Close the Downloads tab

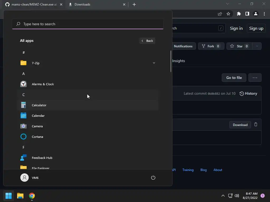tap(124, 4)
